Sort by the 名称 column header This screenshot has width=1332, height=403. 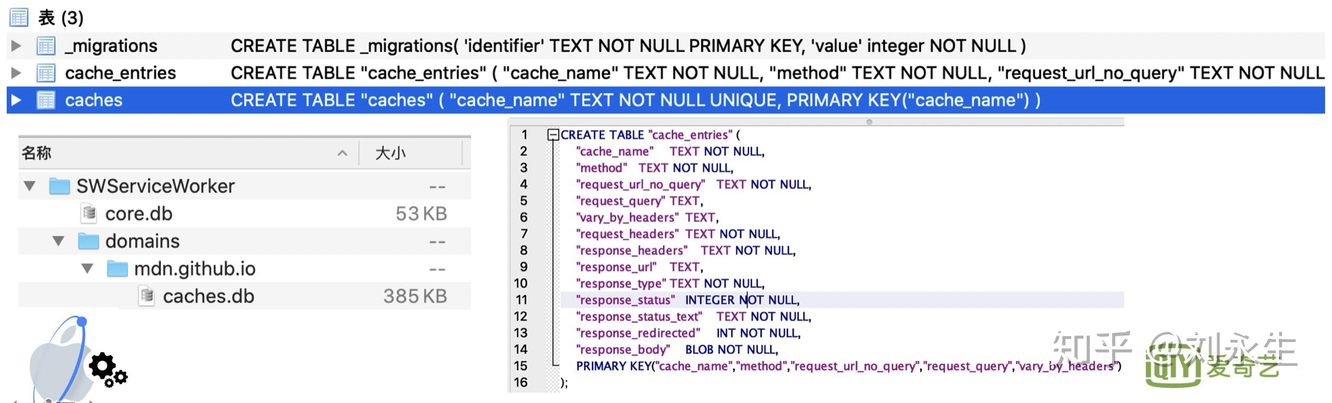pyautogui.click(x=188, y=153)
